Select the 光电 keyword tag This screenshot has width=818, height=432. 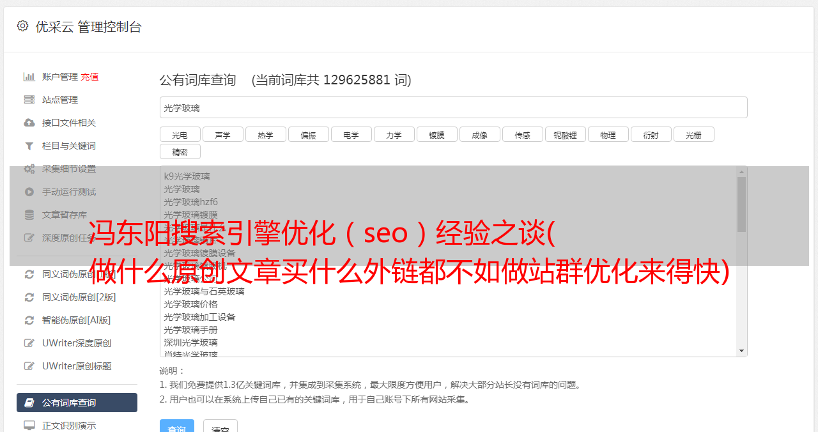pos(180,134)
